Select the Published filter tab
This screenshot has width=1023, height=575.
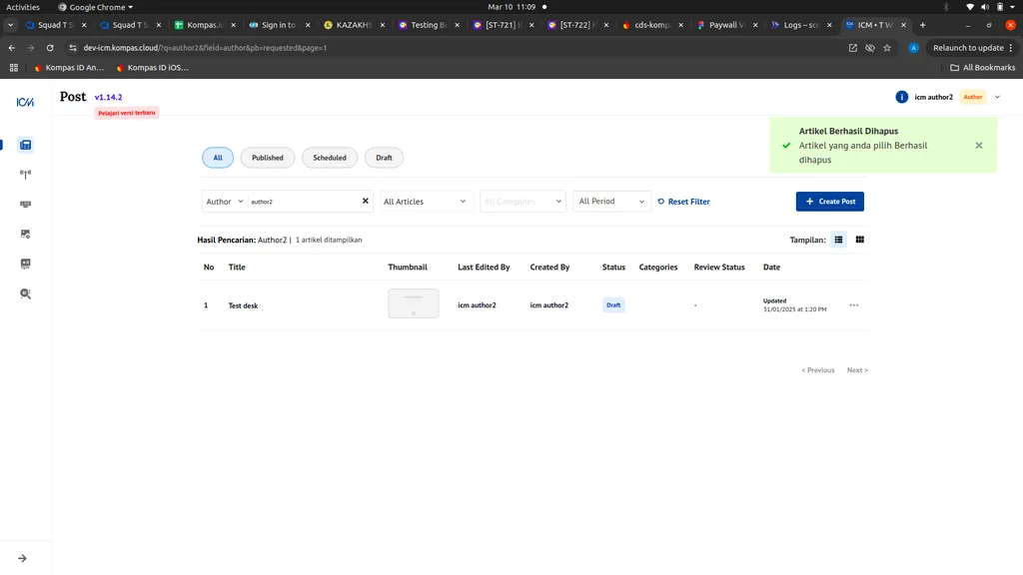(x=268, y=158)
